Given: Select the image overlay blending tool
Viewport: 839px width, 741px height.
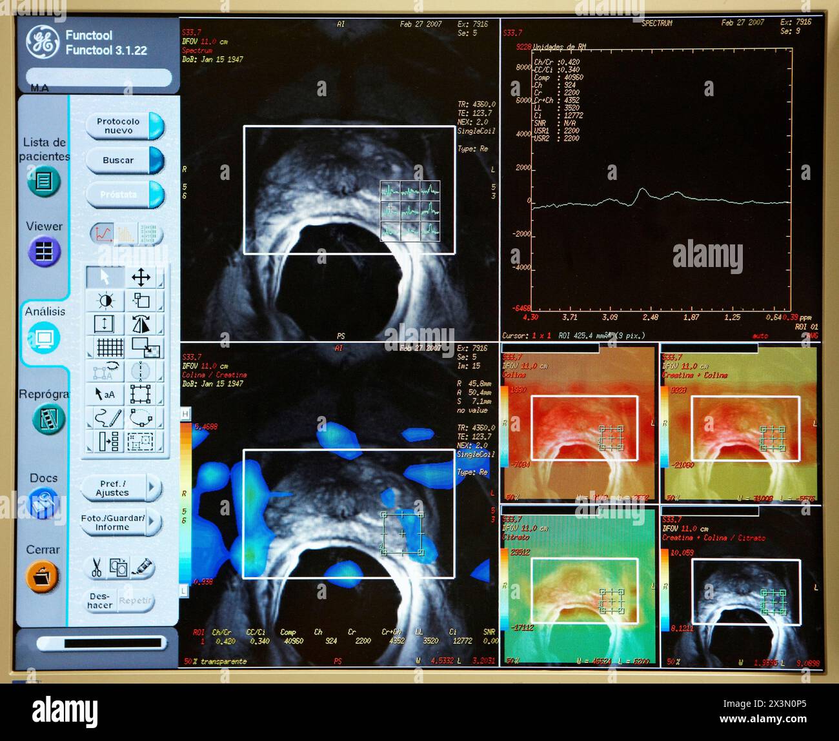Looking at the screenshot, I should (x=145, y=348).
